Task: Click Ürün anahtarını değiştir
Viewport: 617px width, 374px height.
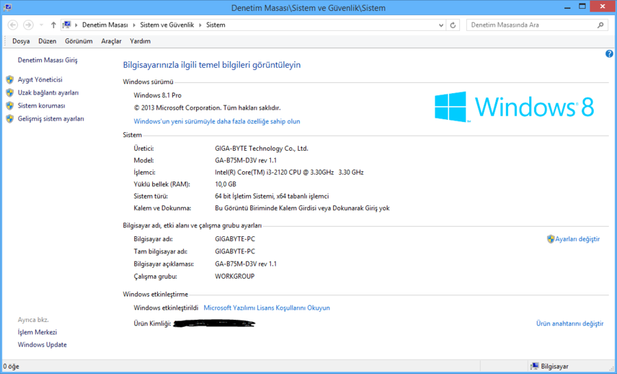Action: [570, 324]
